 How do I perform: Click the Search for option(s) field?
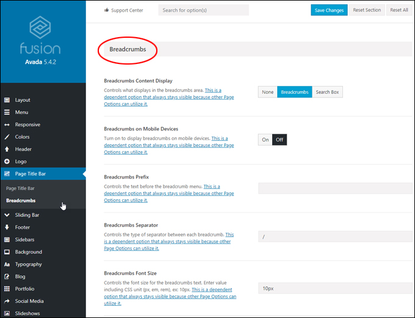[203, 10]
